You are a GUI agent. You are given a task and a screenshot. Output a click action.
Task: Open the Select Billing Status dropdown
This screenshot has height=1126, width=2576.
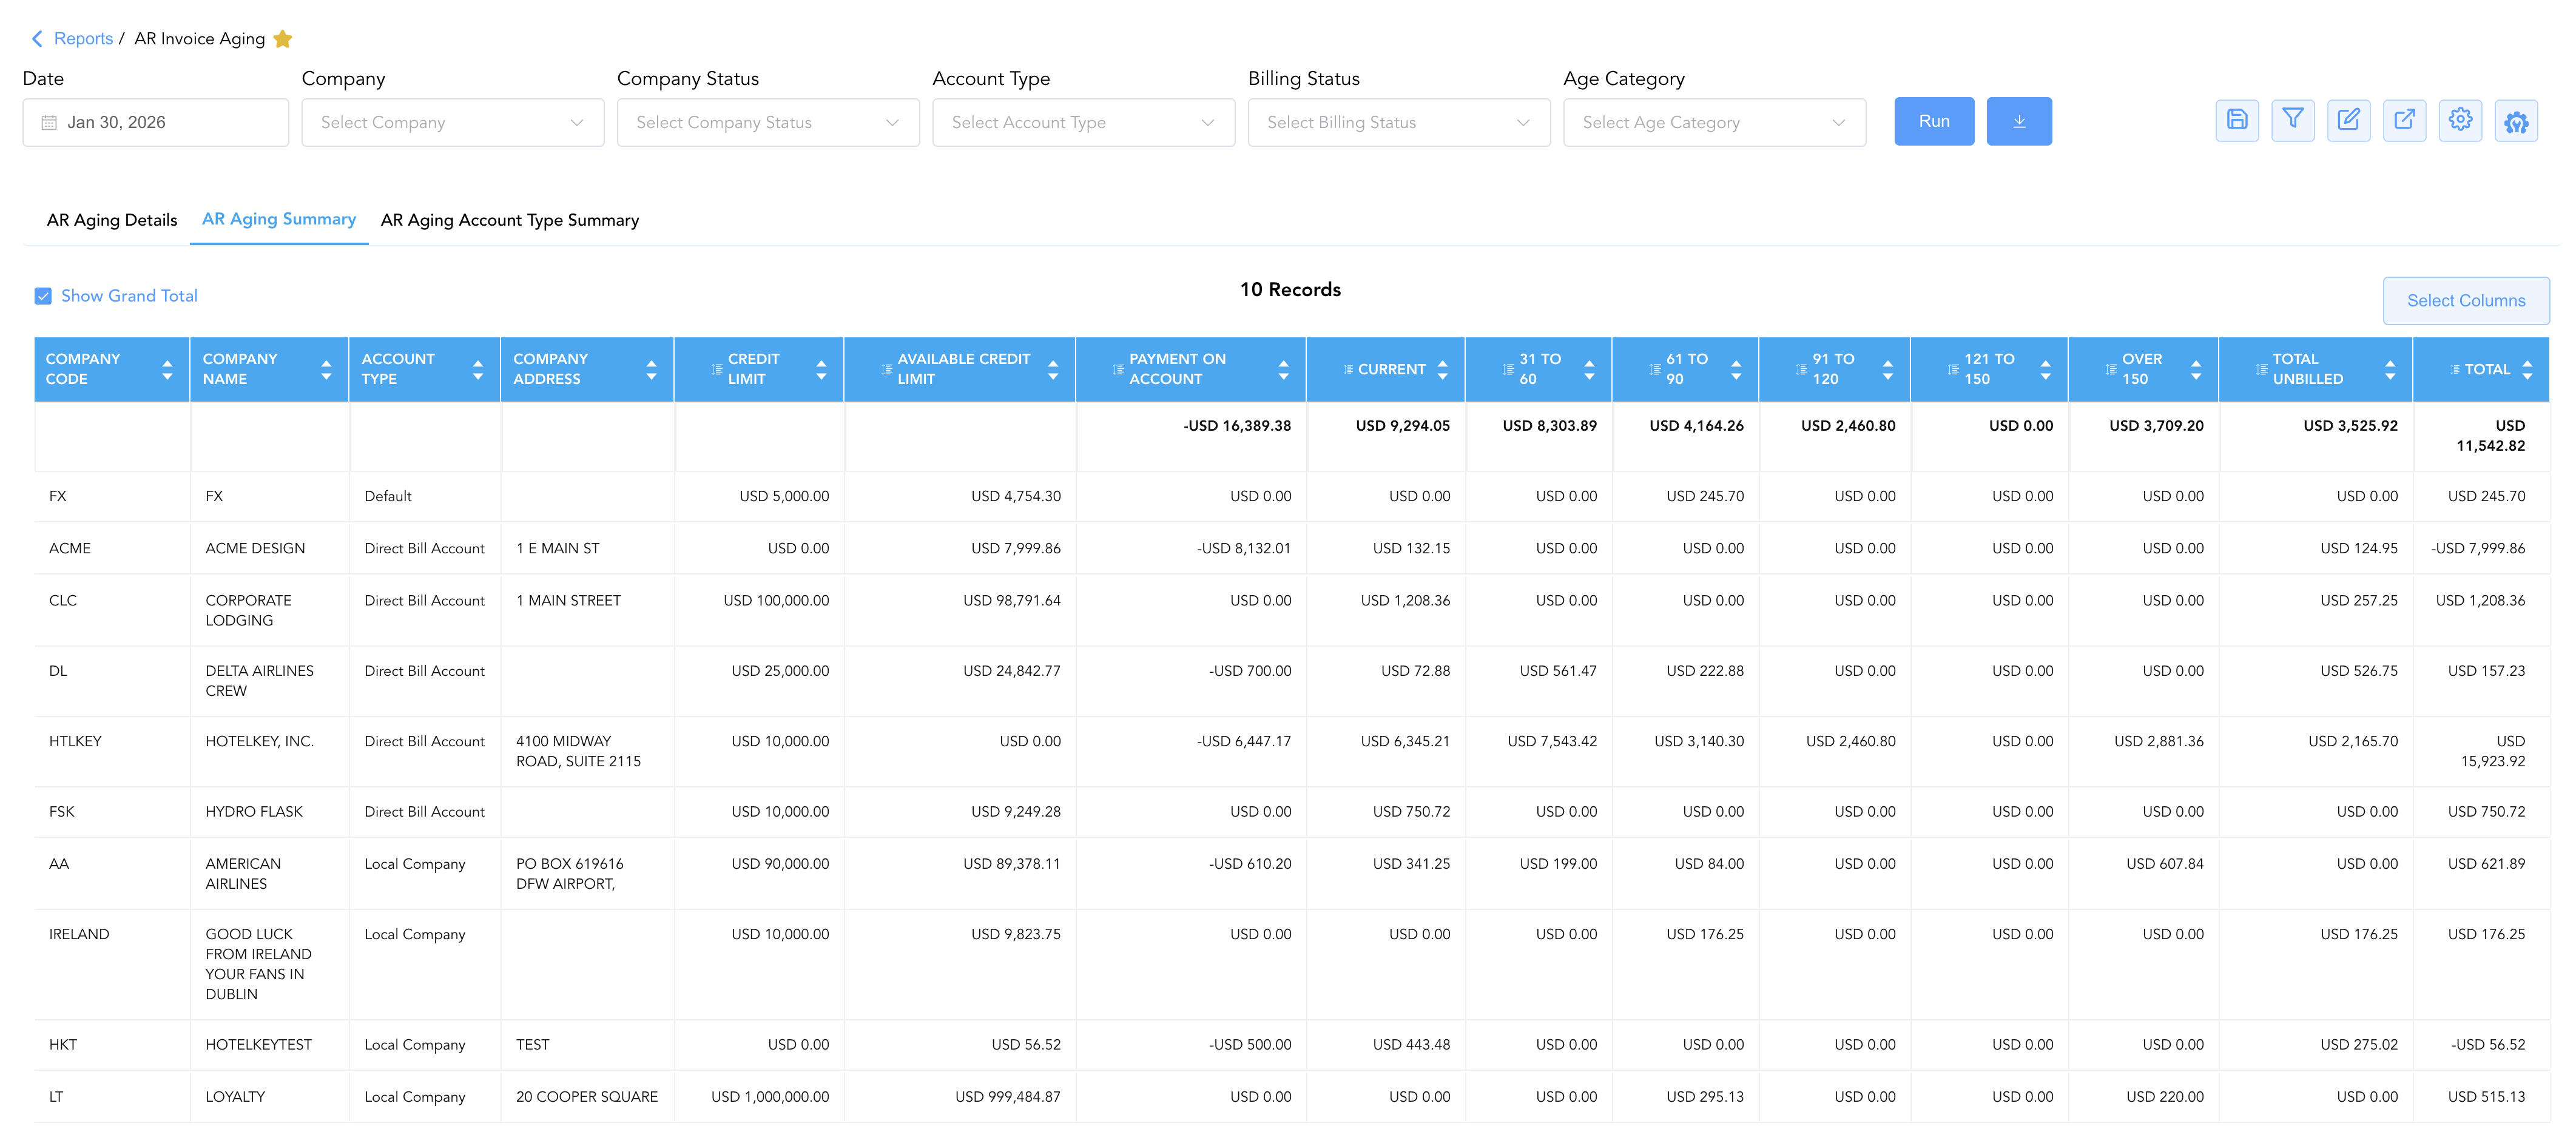coord(1399,122)
